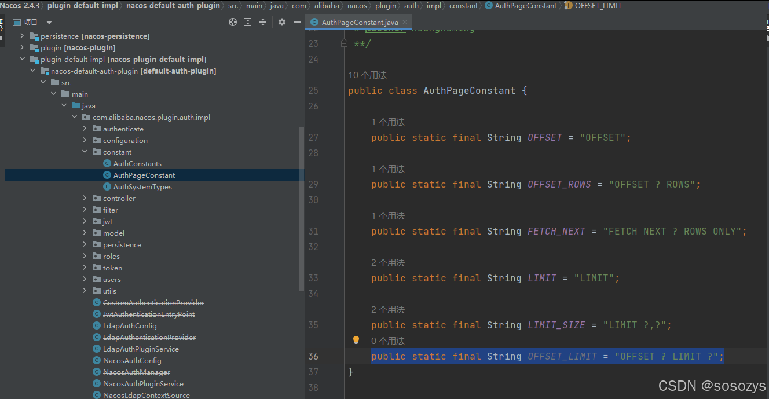Select AuthPageConstant class in tree

click(x=144, y=175)
